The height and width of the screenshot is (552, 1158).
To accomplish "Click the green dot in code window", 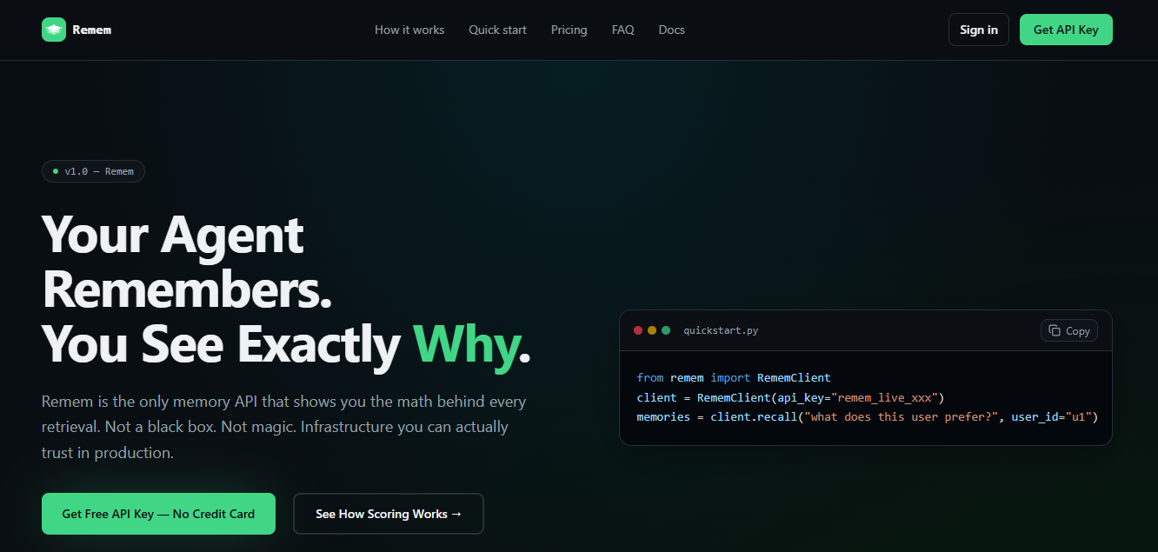I will pos(666,330).
